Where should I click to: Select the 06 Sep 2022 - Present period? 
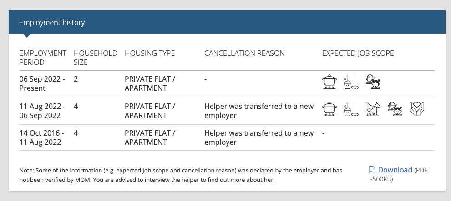(x=42, y=83)
